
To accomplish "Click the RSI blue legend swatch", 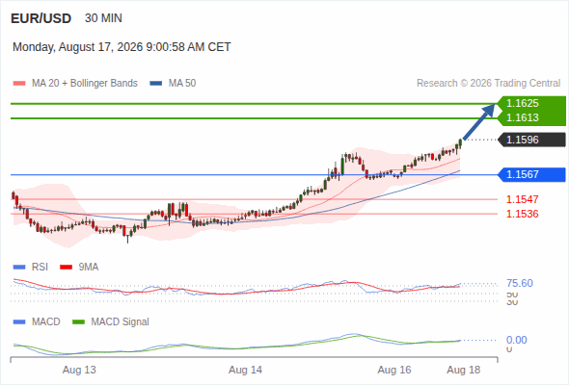I will pos(19,268).
